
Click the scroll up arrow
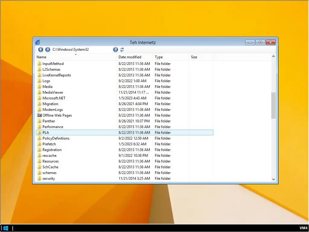tap(273, 56)
